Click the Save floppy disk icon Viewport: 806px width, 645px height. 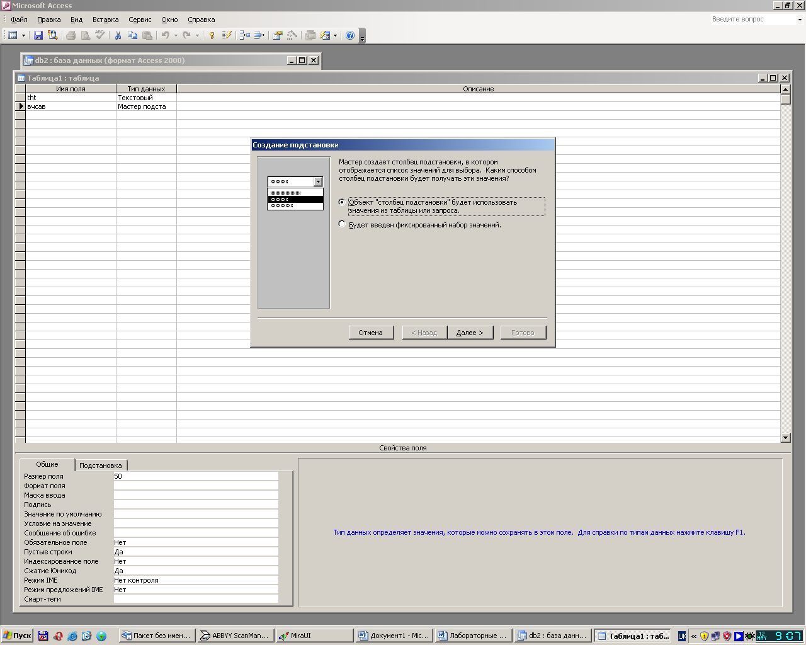pyautogui.click(x=38, y=35)
